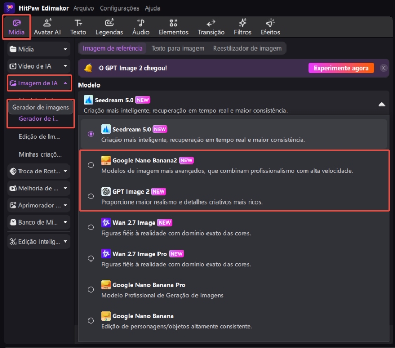
Task: Open the Mídia toolbar tab
Action: pyautogui.click(x=16, y=27)
